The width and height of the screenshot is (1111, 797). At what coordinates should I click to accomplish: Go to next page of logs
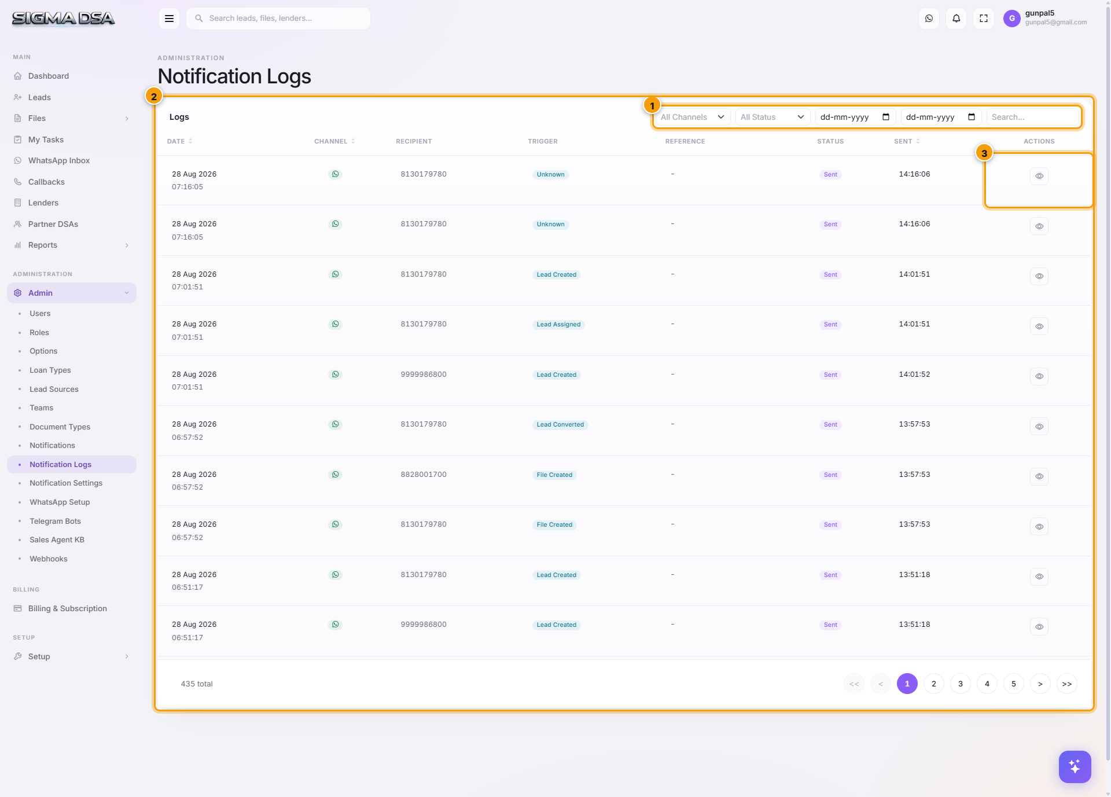1040,684
